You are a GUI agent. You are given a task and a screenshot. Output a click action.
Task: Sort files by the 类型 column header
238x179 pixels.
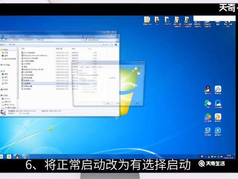click(73, 49)
